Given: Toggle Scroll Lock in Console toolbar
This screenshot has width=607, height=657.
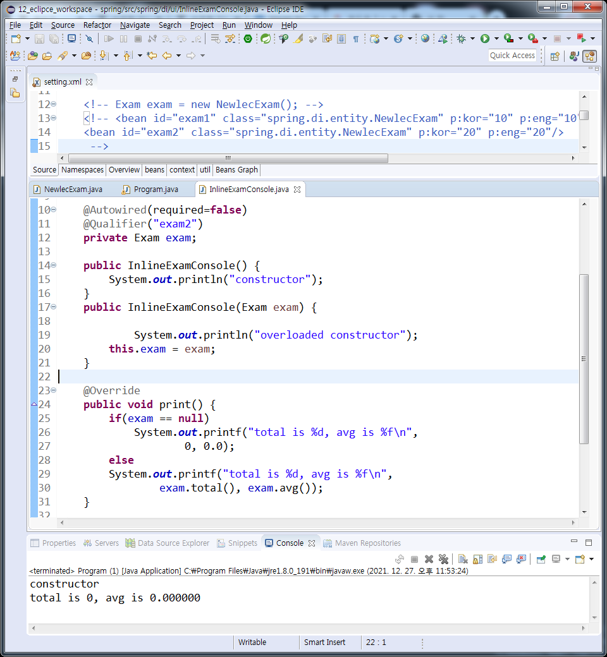Looking at the screenshot, I should (477, 559).
